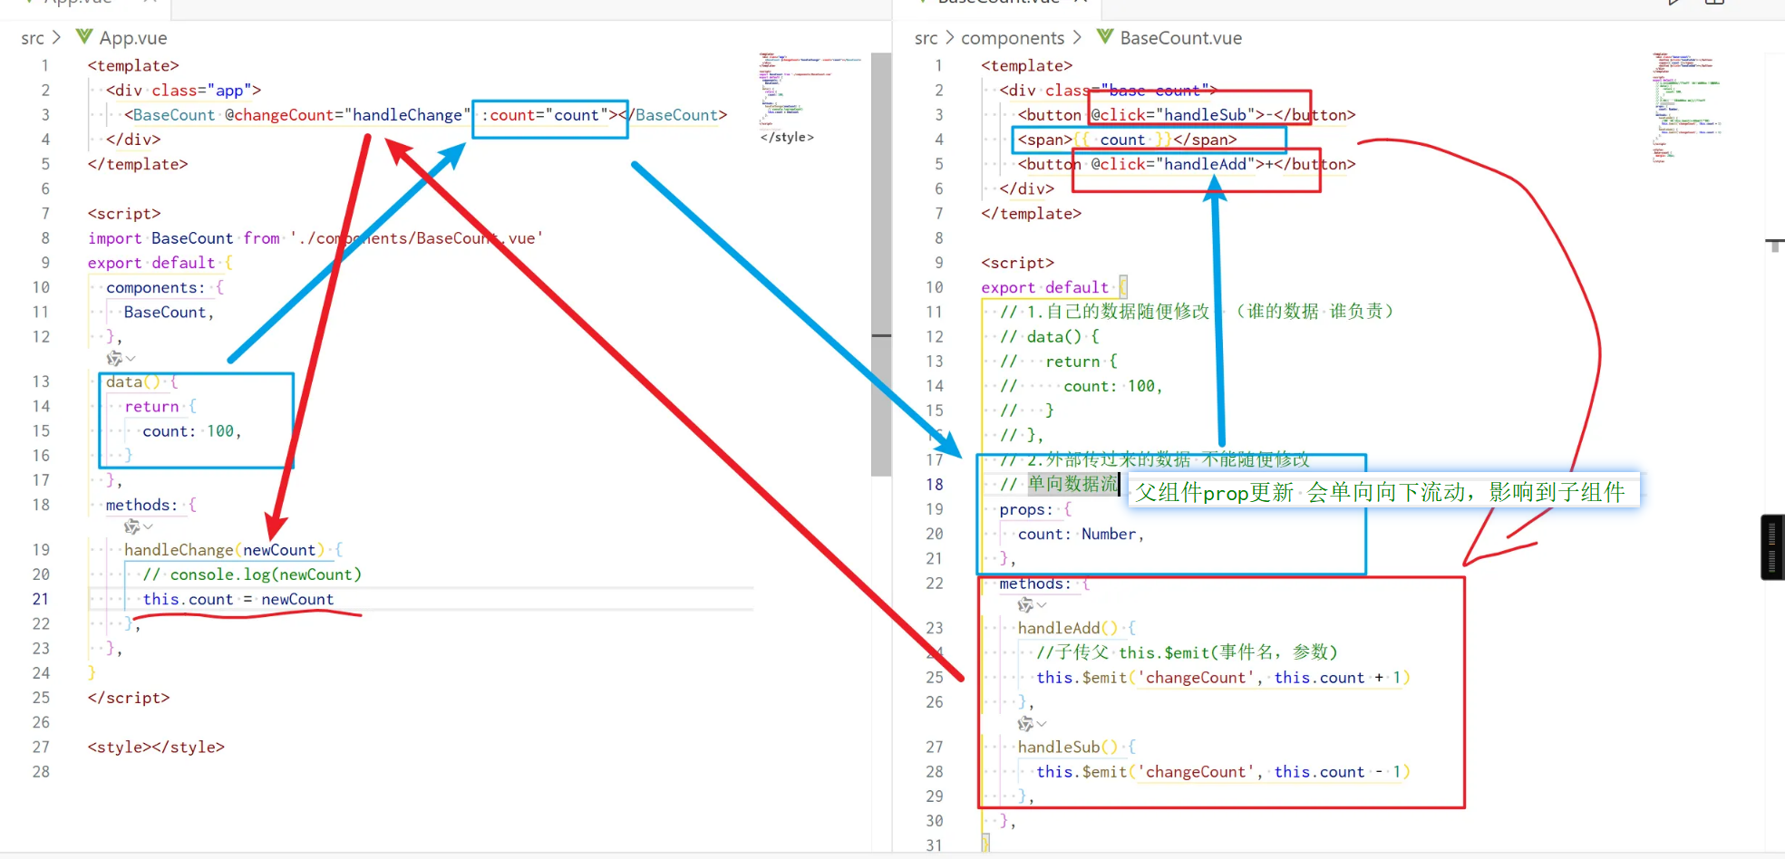This screenshot has width=1785, height=859.
Task: Click the minimap of the App.vue editor
Action: click(811, 100)
